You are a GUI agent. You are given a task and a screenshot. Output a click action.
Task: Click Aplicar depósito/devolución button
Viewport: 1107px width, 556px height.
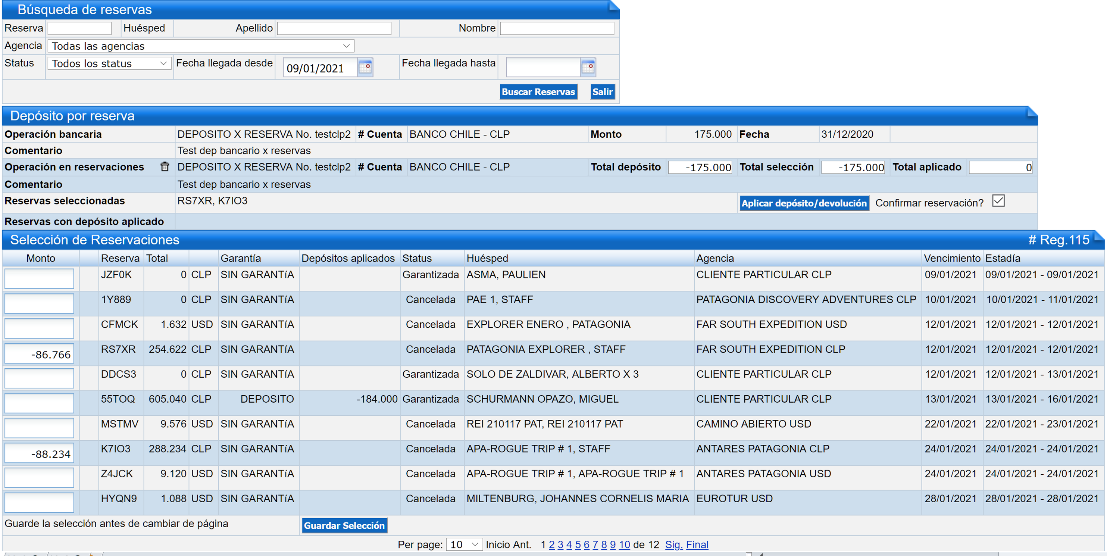(x=804, y=203)
